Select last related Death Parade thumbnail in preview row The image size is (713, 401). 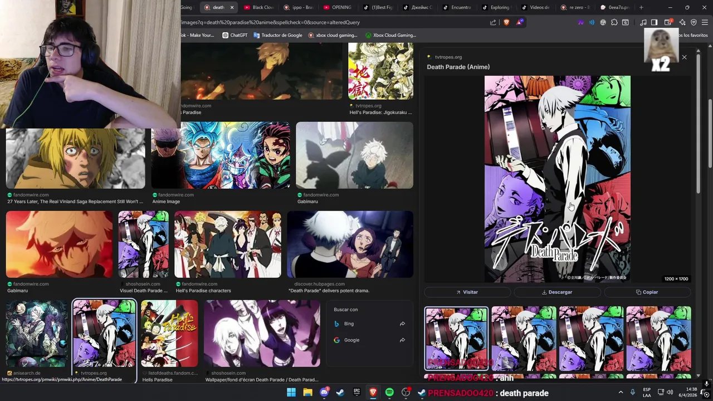pos(658,339)
